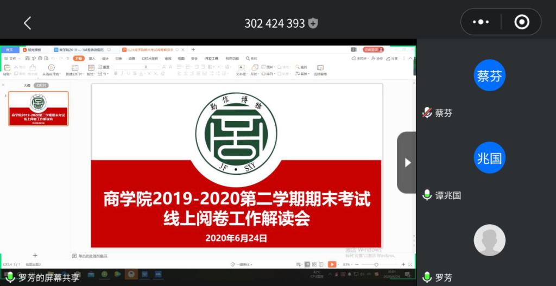Click the orange slideshow play button in status bar

click(332, 264)
